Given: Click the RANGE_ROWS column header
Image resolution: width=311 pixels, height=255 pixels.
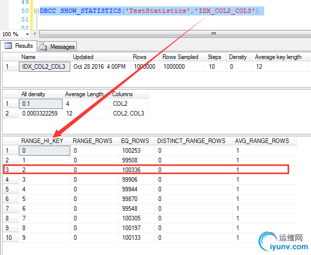Looking at the screenshot, I should 94,141.
